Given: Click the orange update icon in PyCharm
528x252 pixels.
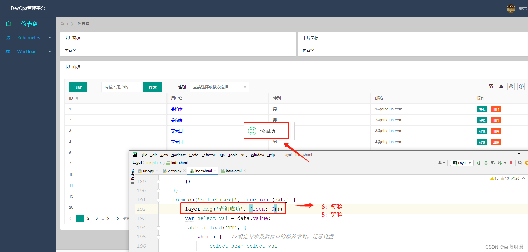Looking at the screenshot, I should (x=527, y=163).
